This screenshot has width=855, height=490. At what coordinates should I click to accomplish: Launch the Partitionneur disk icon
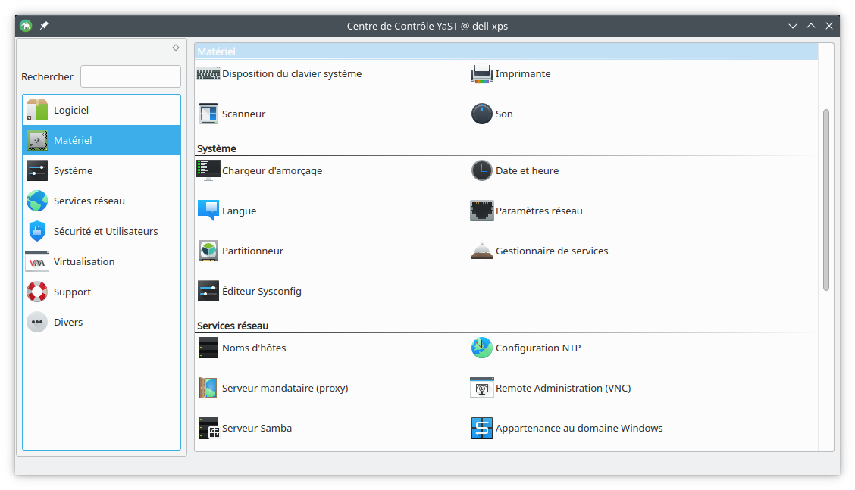click(x=208, y=251)
